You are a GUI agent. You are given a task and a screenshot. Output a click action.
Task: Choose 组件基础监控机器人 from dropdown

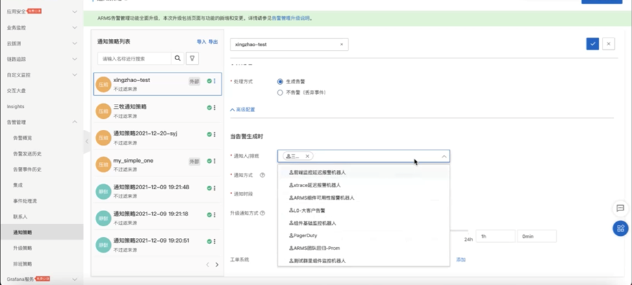click(364, 223)
